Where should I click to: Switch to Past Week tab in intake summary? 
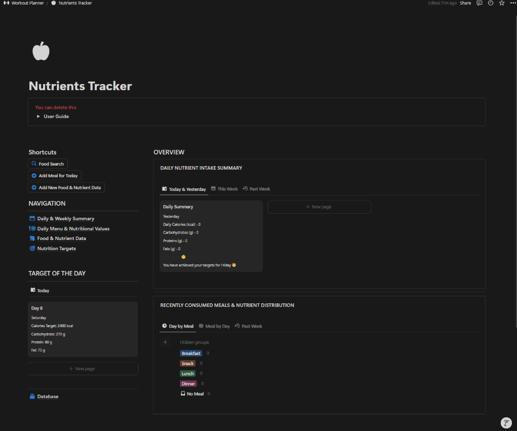pyautogui.click(x=256, y=189)
